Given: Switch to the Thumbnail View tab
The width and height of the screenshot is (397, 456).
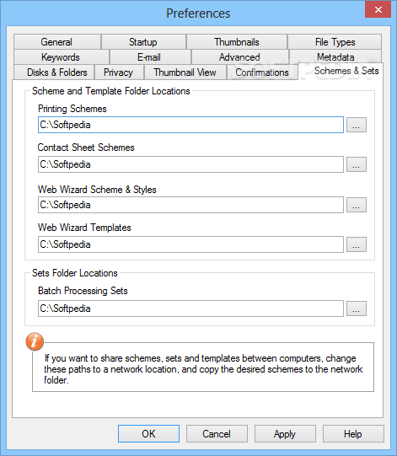Looking at the screenshot, I should click(185, 72).
